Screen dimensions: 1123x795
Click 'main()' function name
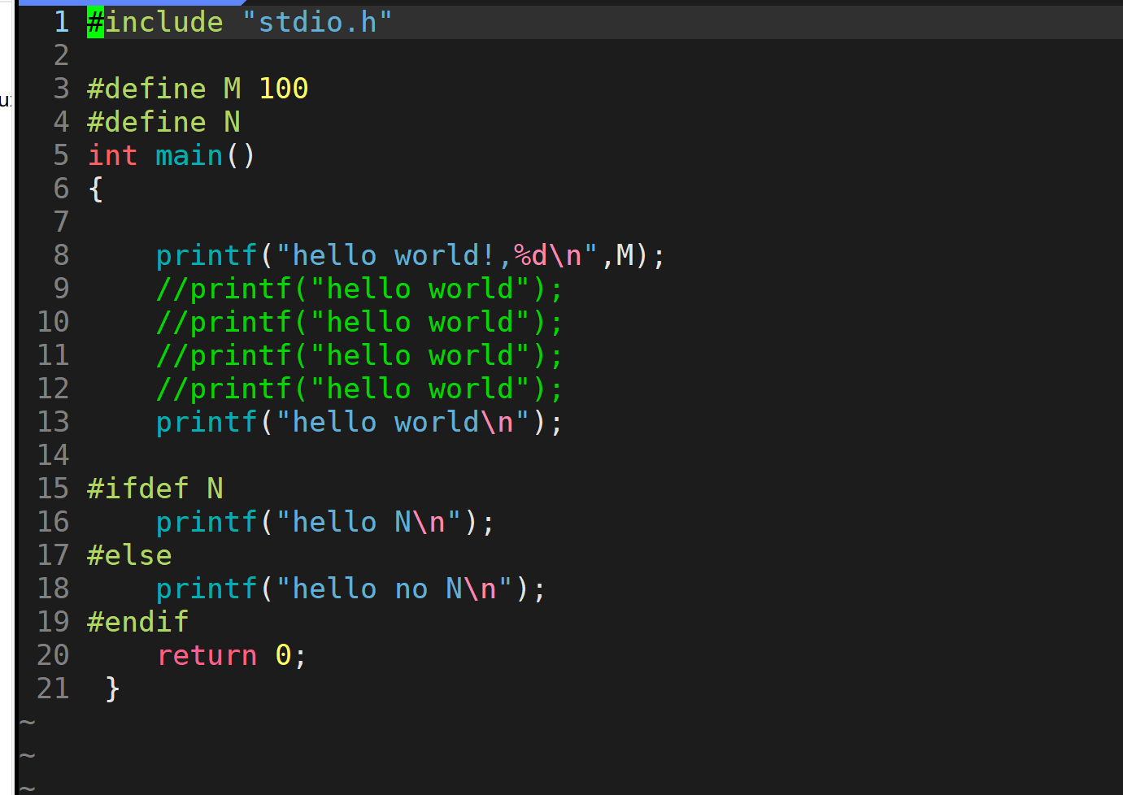pos(206,155)
